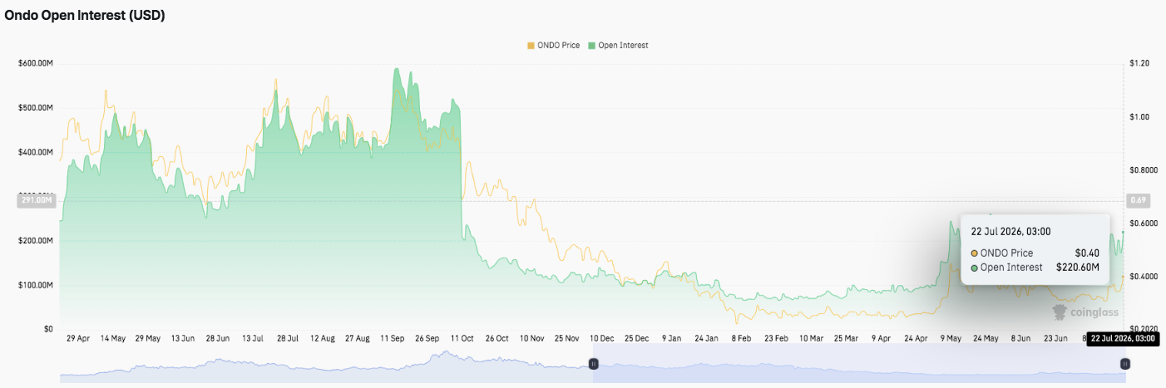Image resolution: width=1166 pixels, height=388 pixels.
Task: Click the 10 Mar date label
Action: click(x=811, y=339)
